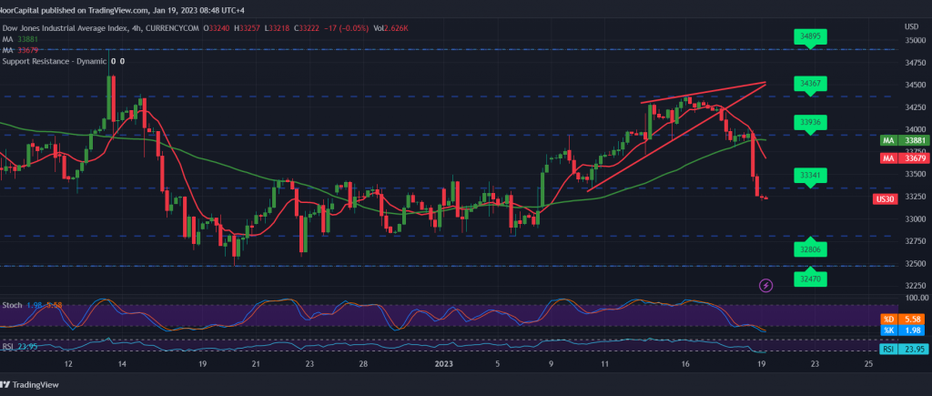
Task: Click the USD currency label on price axis
Action: tap(911, 26)
